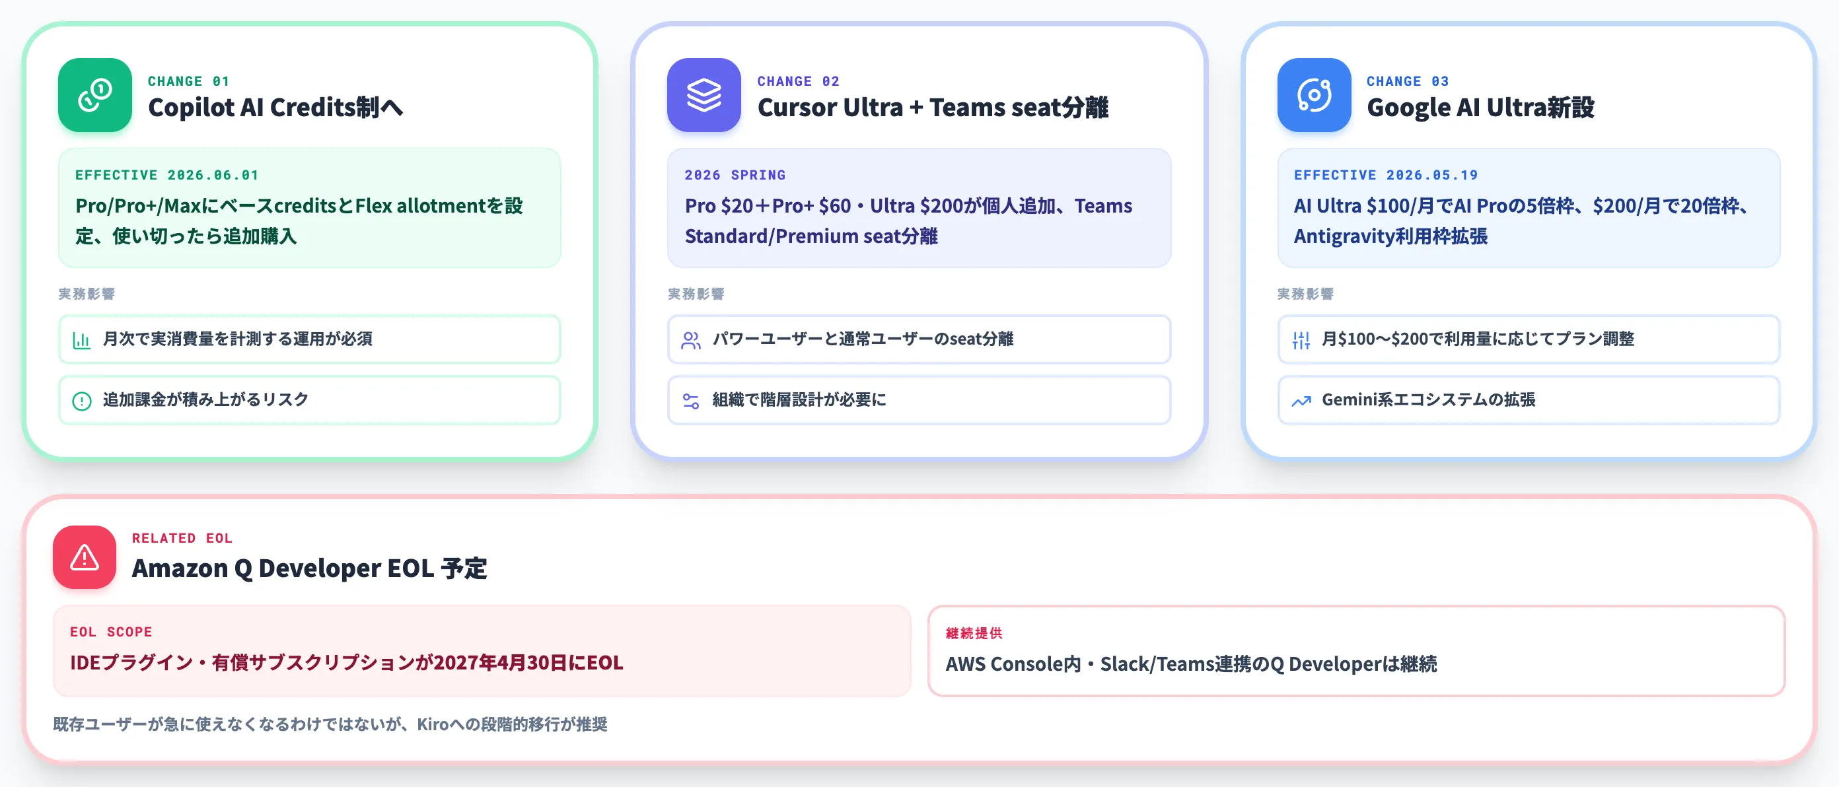Click パワーユーザーと通常ユーザーのseat分離 item
Image resolution: width=1839 pixels, height=787 pixels.
(919, 339)
